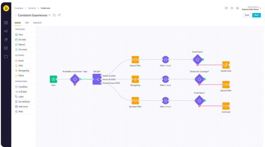Viewport: 265px width, 147px height.
Task: Select the green Now trigger node on canvas
Action: pyautogui.click(x=53, y=79)
